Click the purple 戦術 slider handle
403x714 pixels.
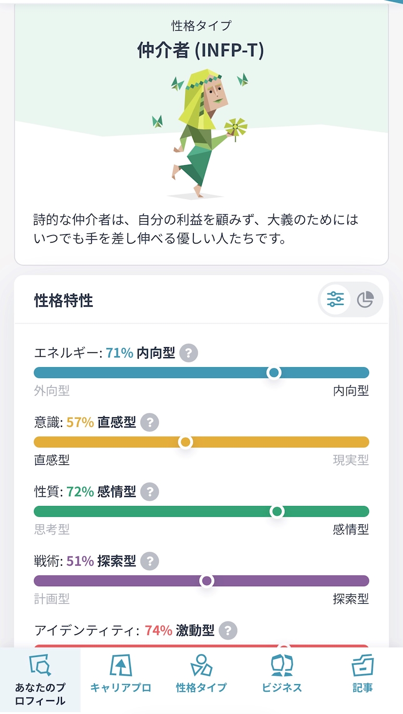point(207,581)
